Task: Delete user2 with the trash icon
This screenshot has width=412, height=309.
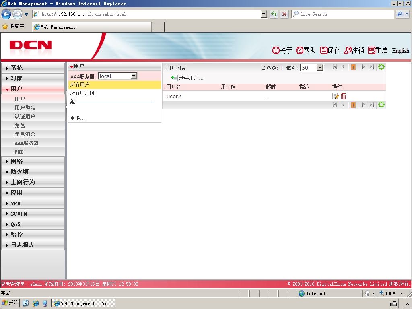Action: 344,96
